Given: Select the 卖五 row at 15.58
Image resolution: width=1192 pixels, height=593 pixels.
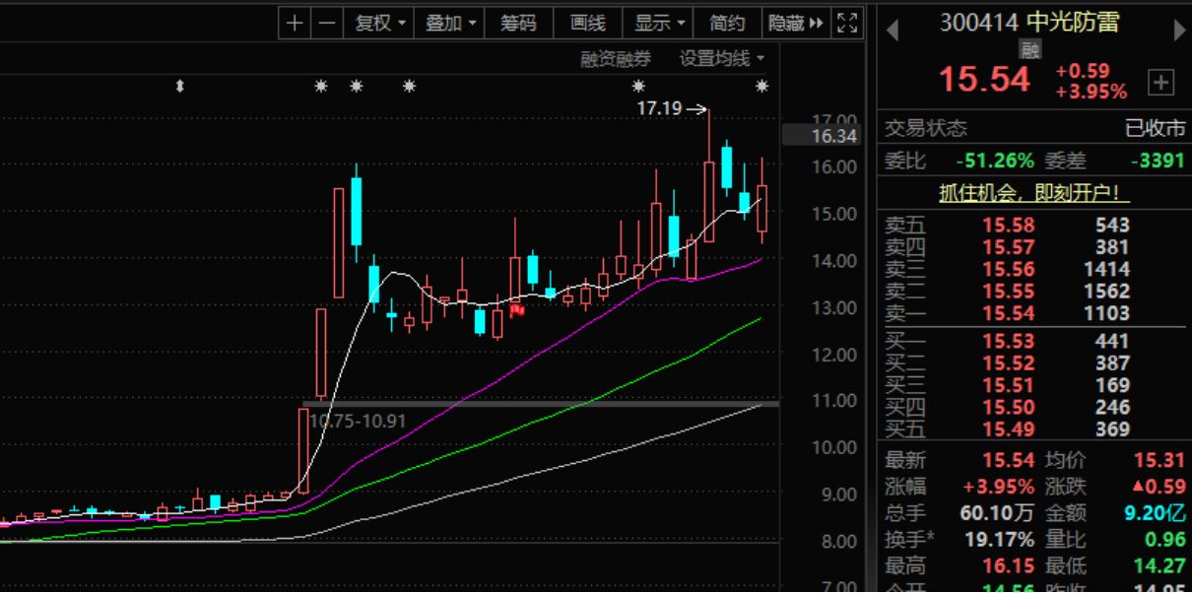Looking at the screenshot, I should pyautogui.click(x=1034, y=226).
